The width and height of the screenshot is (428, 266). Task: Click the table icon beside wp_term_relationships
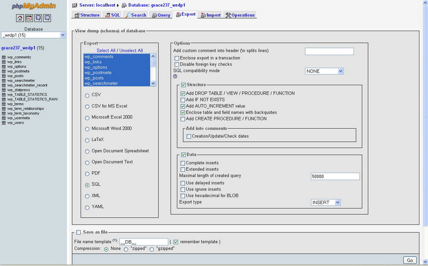(4, 108)
